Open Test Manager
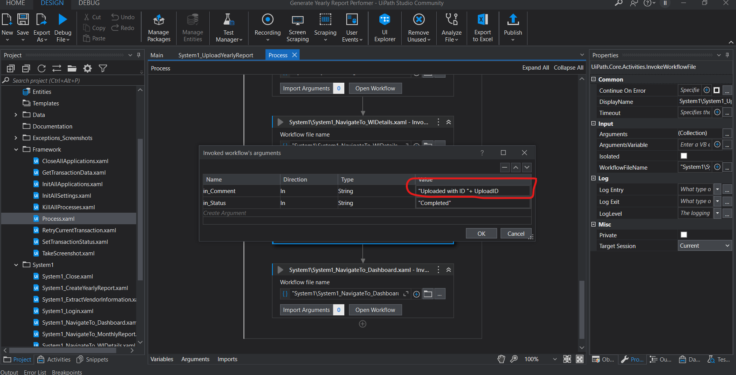 pyautogui.click(x=229, y=28)
